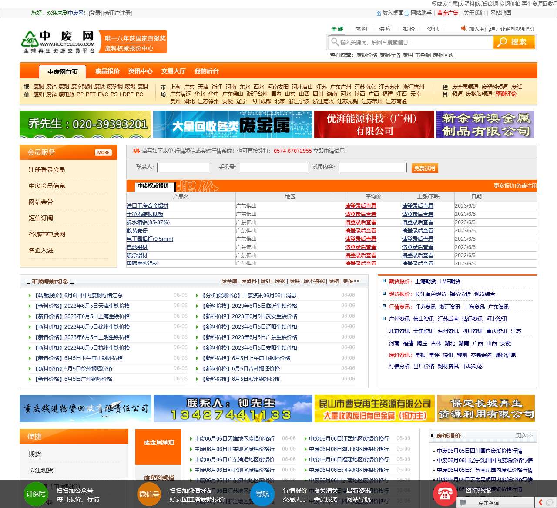
Task: Click 更多>> in 废纸报价 panel
Action: point(524,435)
